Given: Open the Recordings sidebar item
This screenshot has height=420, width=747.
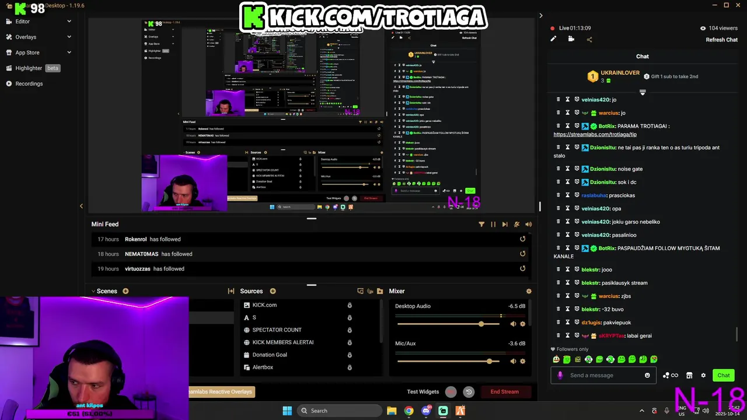Looking at the screenshot, I should click(x=29, y=83).
